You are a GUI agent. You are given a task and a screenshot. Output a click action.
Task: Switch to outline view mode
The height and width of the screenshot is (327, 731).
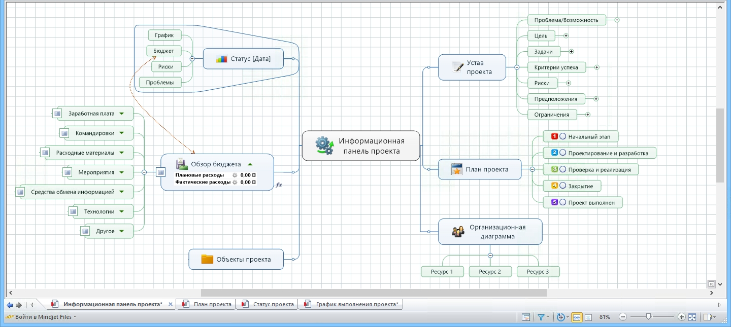588,317
